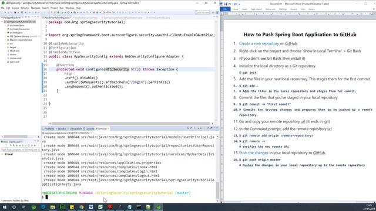Open the Javadoc view tab
376x211 pixels.
62,129
